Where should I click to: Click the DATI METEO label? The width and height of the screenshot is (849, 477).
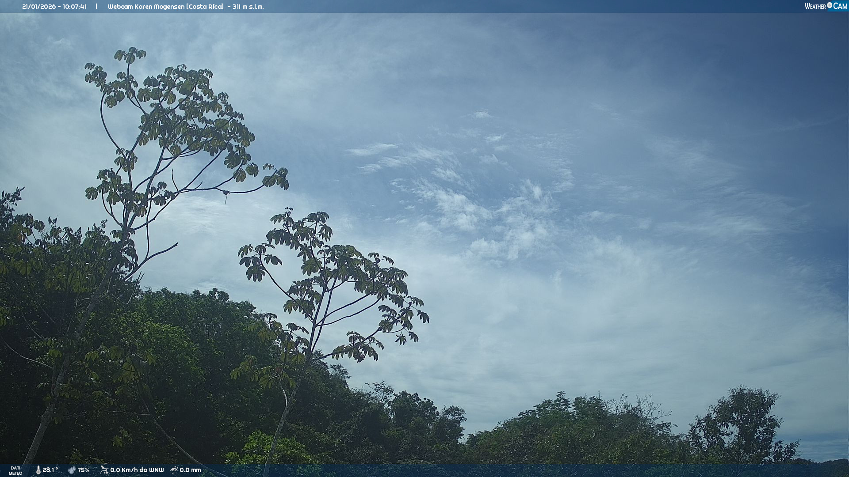click(x=15, y=470)
